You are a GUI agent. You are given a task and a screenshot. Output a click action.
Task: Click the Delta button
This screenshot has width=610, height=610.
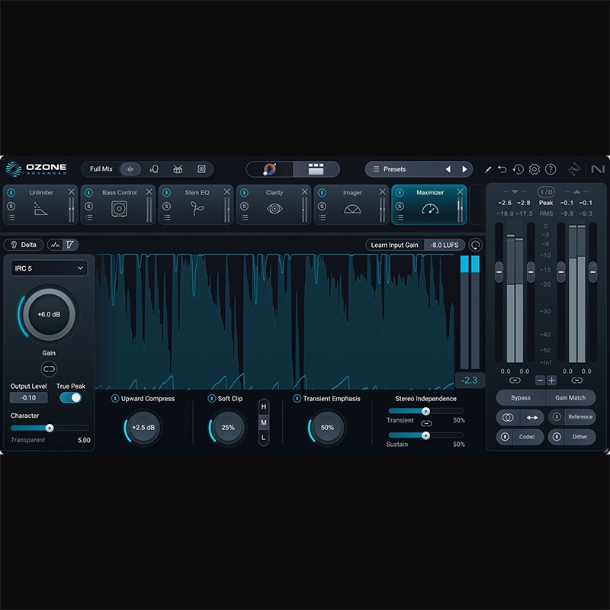pyautogui.click(x=24, y=245)
